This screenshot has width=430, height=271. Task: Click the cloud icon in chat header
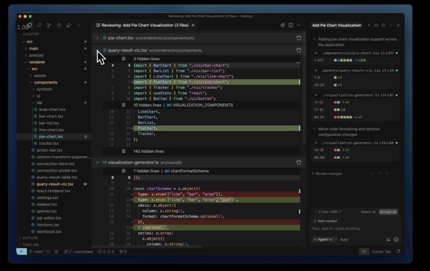click(376, 25)
